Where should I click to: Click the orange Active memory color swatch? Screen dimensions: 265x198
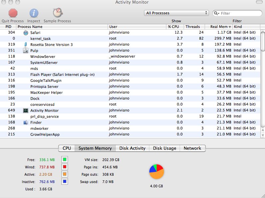click(x=65, y=174)
